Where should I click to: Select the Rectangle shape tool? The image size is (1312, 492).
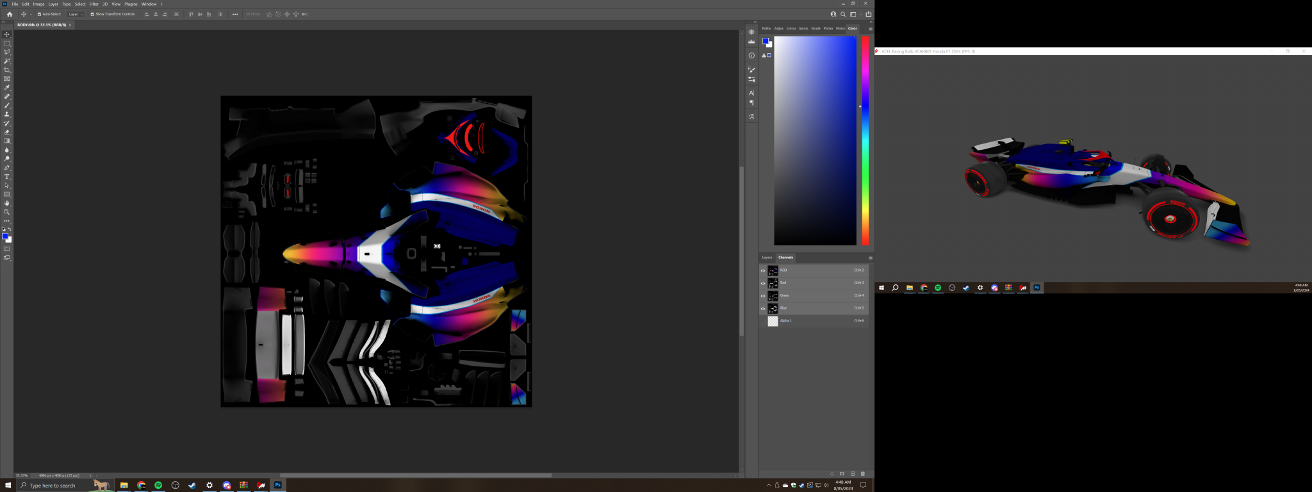[7, 194]
